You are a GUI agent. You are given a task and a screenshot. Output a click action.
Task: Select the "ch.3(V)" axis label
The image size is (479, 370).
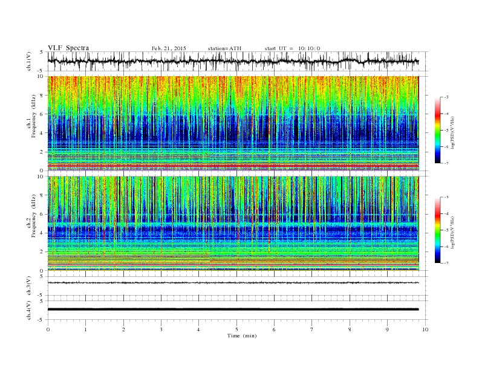[29, 286]
